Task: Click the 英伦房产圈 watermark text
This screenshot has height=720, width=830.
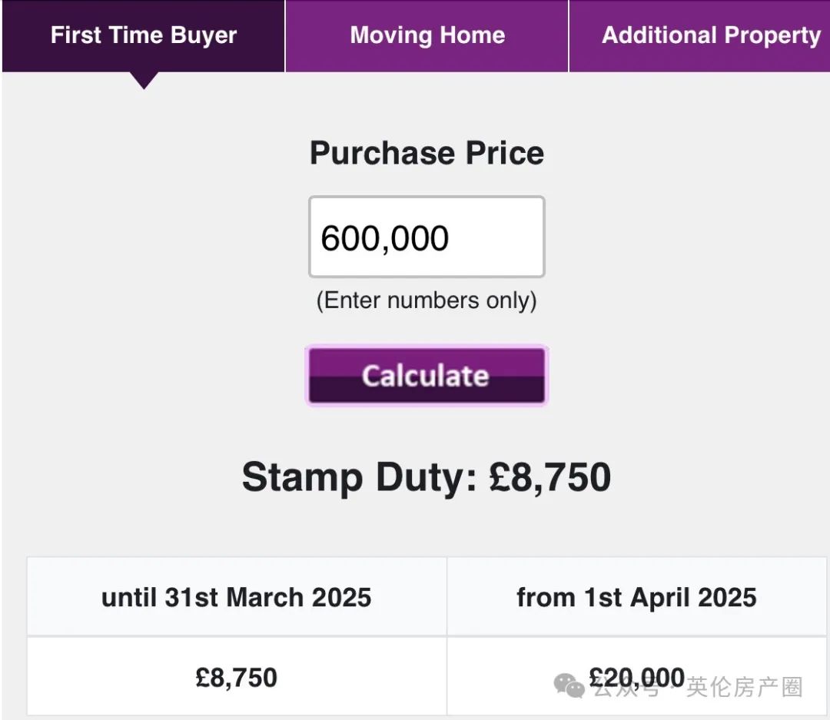Action: tap(745, 687)
